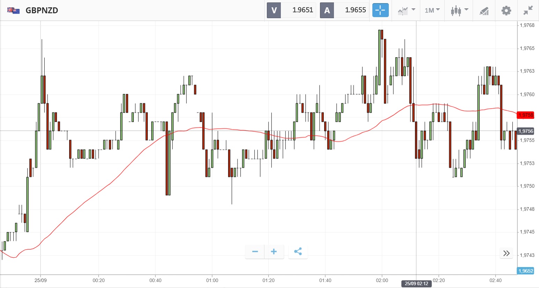Screen dimensions: 539x288
Task: Zoom out the chart with minus
Action: click(255, 252)
